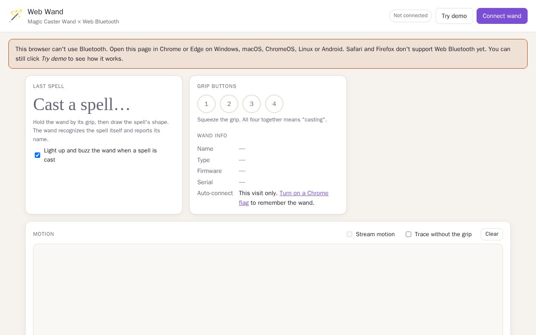This screenshot has width=536, height=335.
Task: Enable the Stream motion checkbox
Action: pyautogui.click(x=349, y=234)
